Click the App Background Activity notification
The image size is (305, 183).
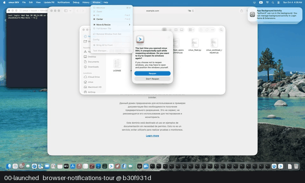pos(274,14)
